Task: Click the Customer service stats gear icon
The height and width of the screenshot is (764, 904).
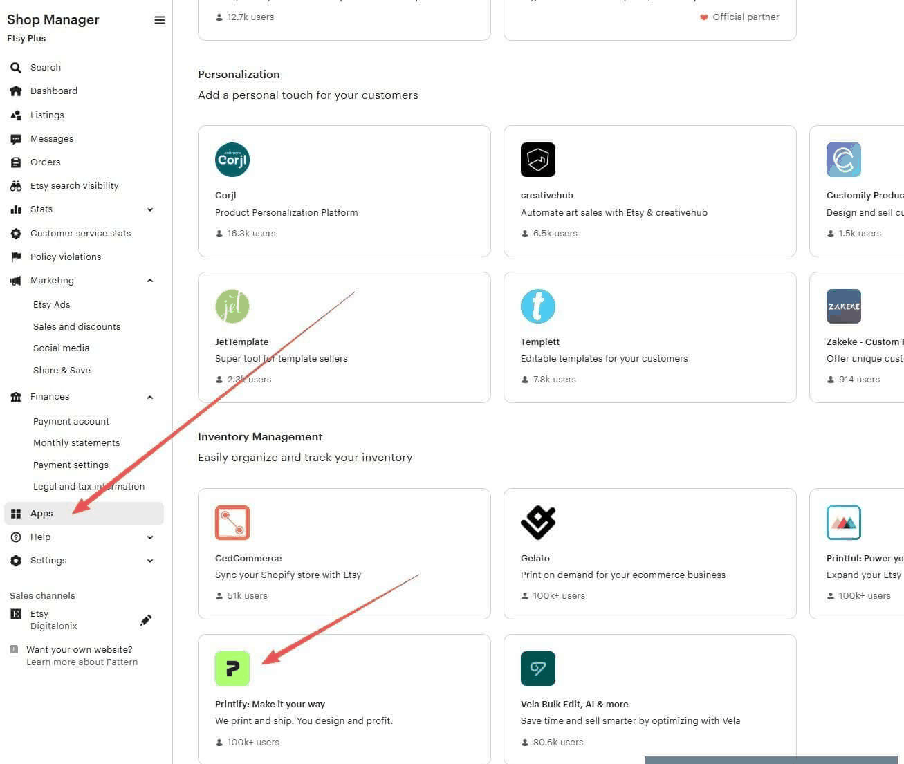Action: click(x=16, y=234)
